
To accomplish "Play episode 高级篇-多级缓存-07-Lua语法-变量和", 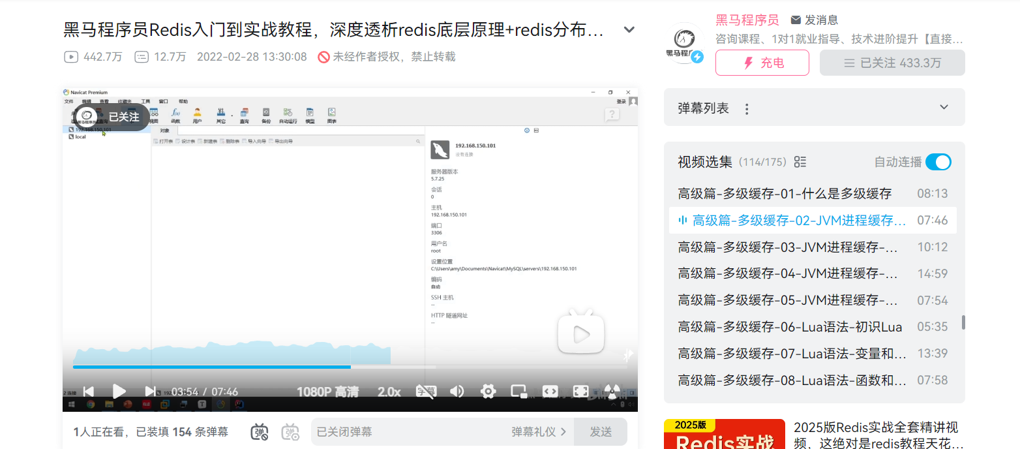I will tap(813, 354).
